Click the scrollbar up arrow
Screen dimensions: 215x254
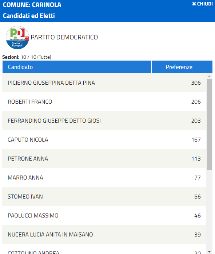pyautogui.click(x=209, y=76)
